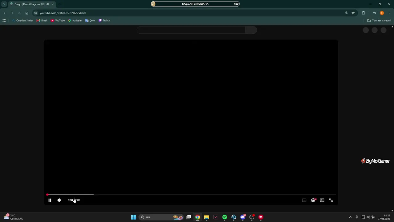Viewport: 394px width, 222px height.
Task: Open the player settings gear
Action: (x=313, y=200)
